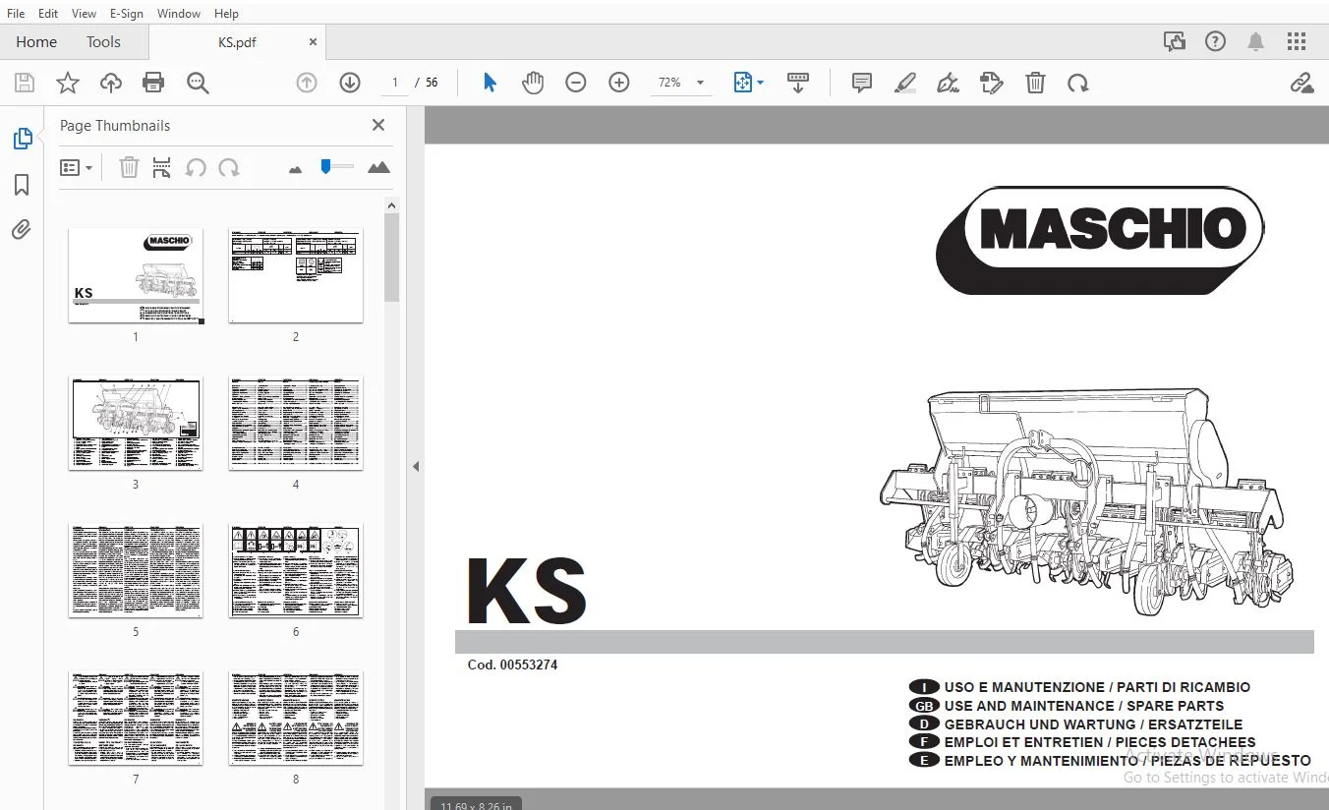Select page 7 thumbnail
The height and width of the screenshot is (810, 1329).
136,718
